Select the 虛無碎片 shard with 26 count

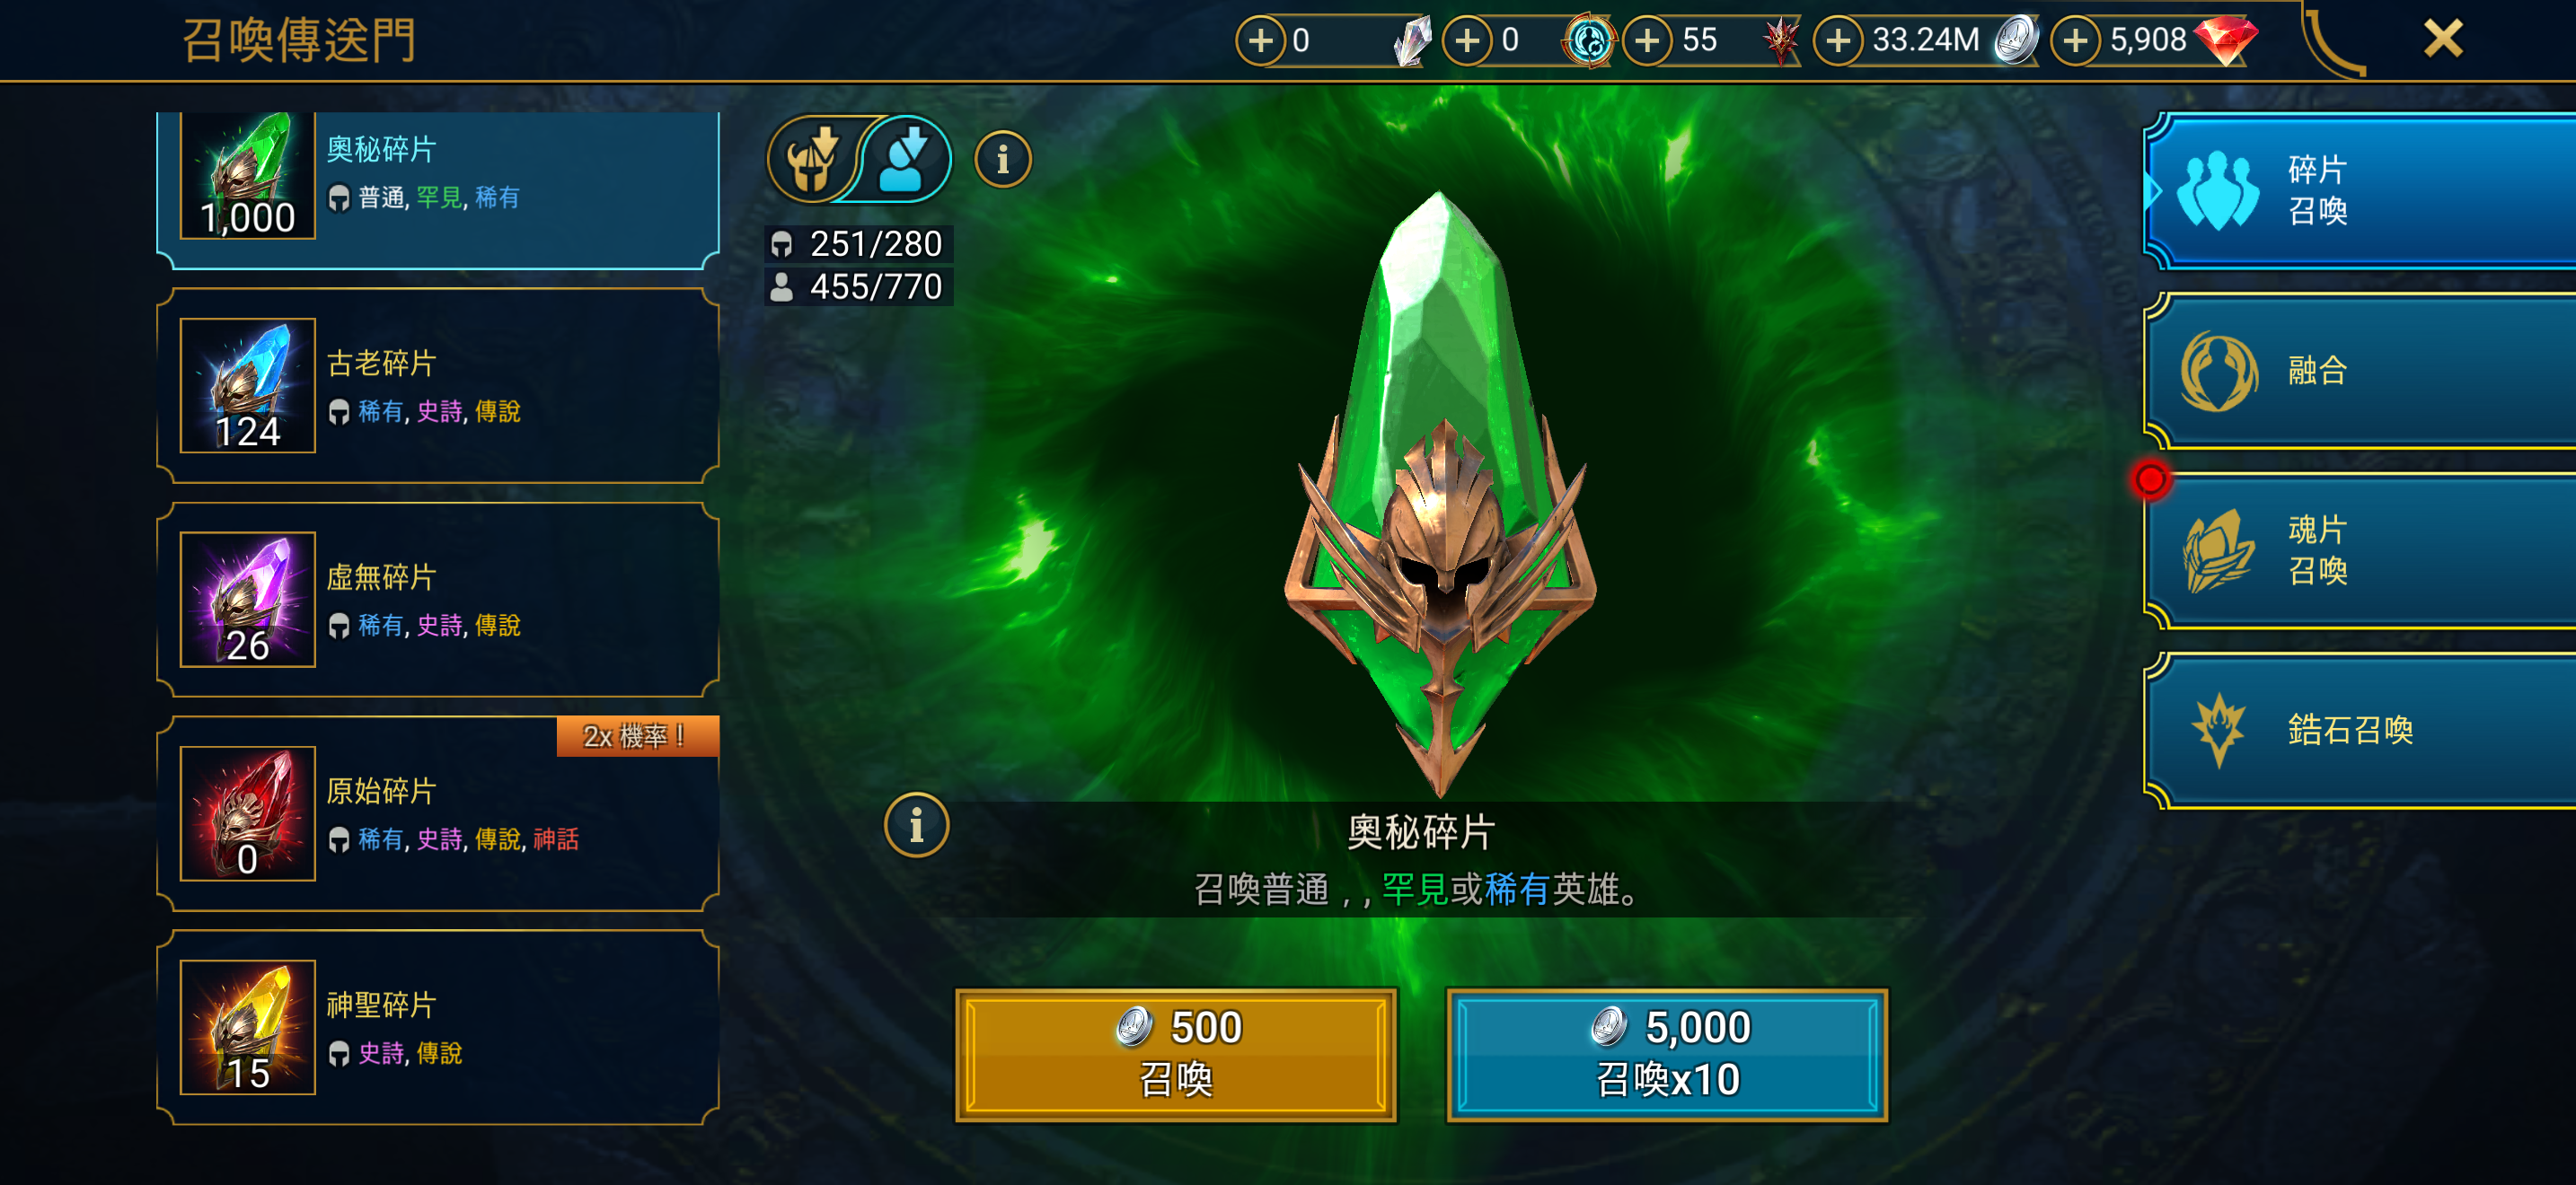pyautogui.click(x=438, y=600)
